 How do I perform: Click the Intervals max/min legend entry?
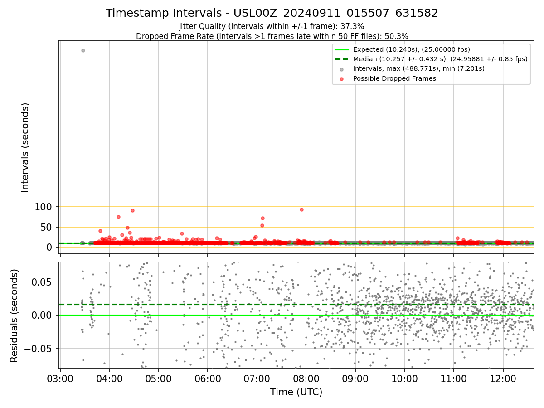point(412,69)
